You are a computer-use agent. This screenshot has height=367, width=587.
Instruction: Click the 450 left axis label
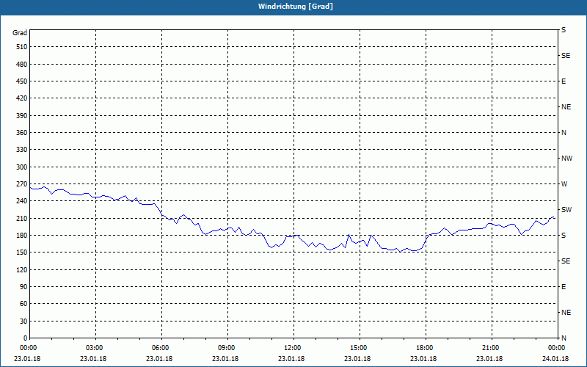tap(22, 81)
